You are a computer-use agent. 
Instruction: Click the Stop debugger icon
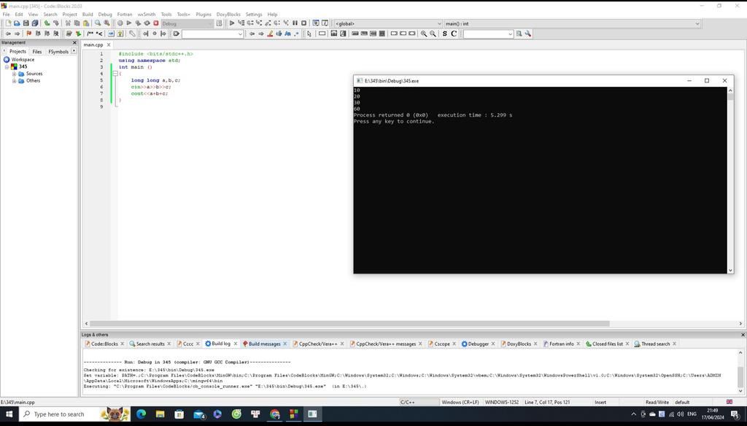point(304,23)
